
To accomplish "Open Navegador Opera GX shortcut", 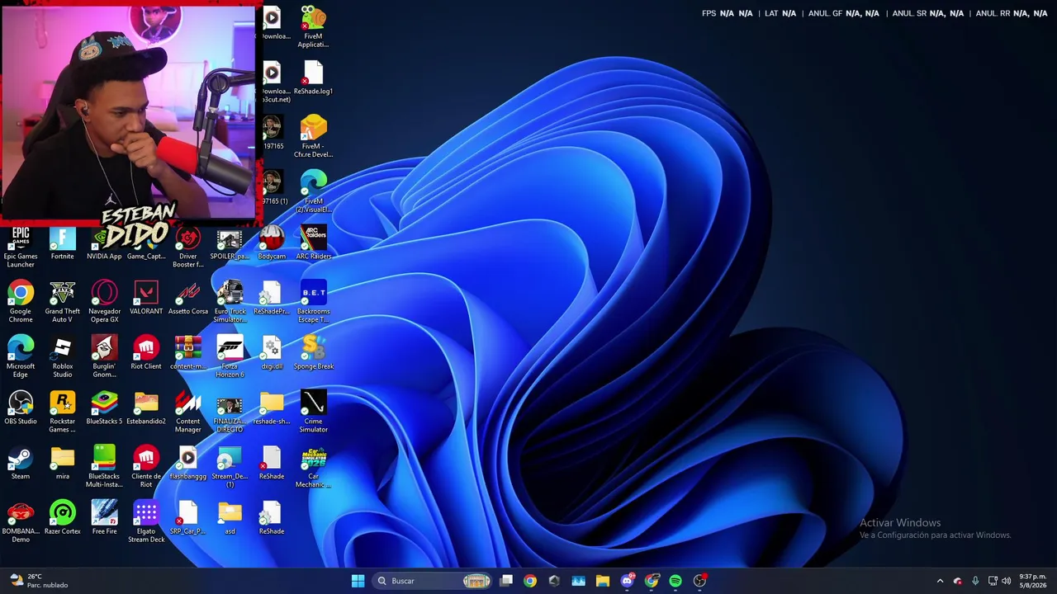I will 104,302.
